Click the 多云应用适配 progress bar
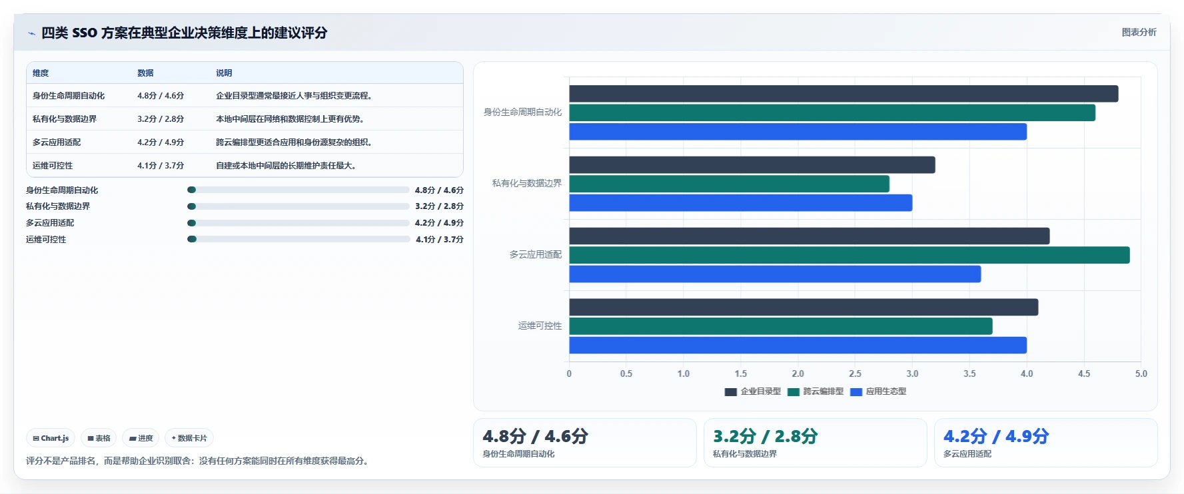1184x494 pixels. 298,223
